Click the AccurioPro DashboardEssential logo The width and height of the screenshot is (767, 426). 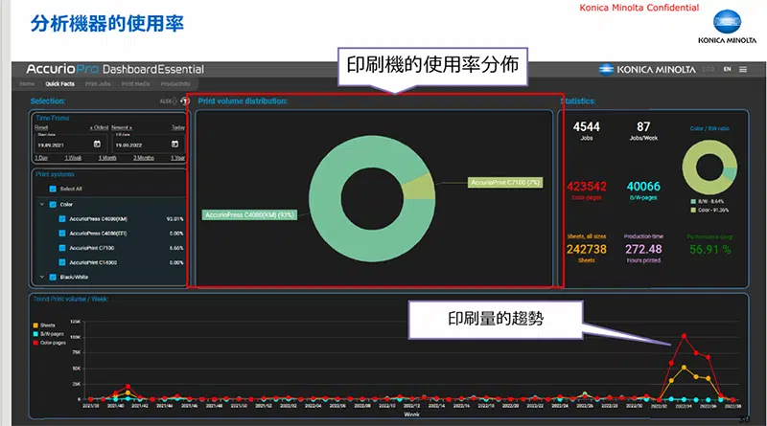click(115, 69)
